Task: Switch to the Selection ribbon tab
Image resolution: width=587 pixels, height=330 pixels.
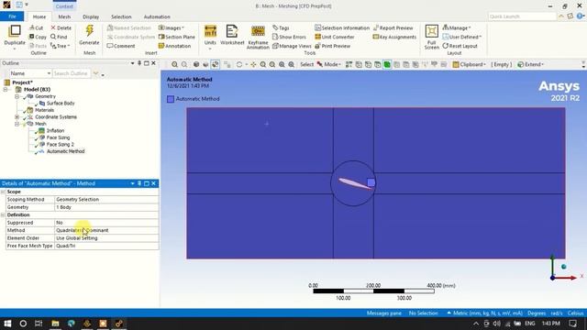Action: 121,16
